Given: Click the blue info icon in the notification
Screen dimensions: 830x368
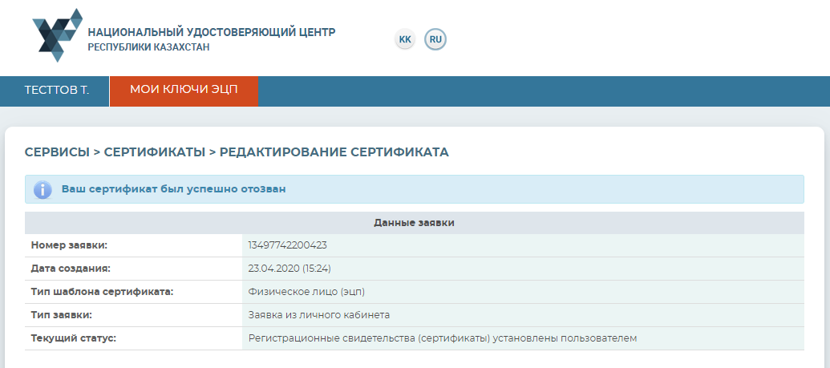Looking at the screenshot, I should [x=43, y=190].
